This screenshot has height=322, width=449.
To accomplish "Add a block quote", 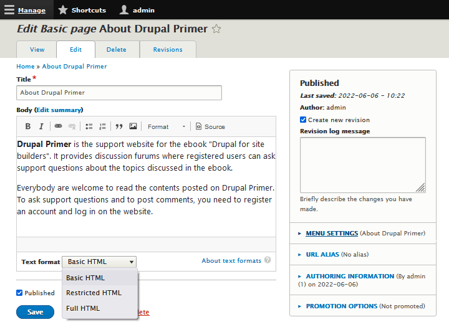I will pos(119,126).
